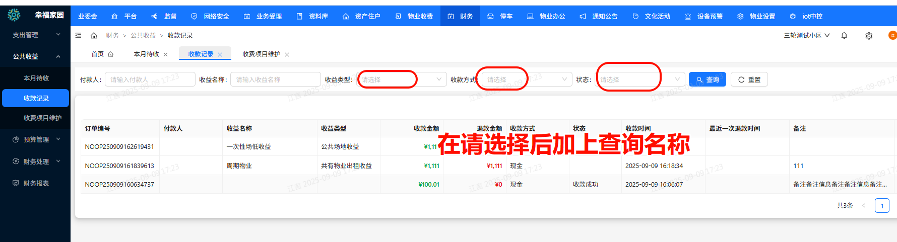Focus the 付款人 input field
897x242 pixels.
[150, 79]
